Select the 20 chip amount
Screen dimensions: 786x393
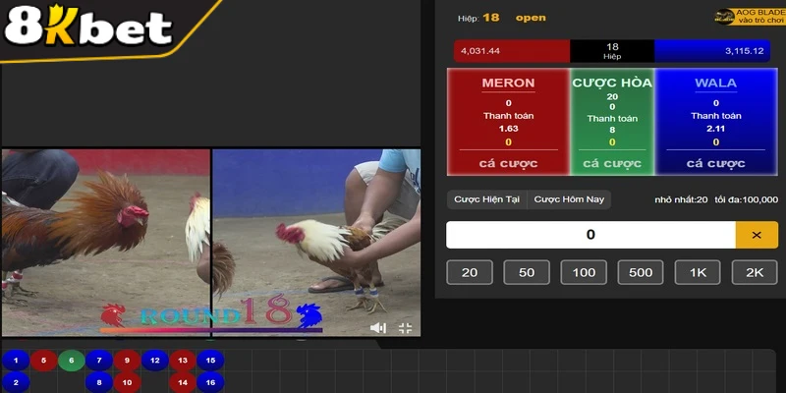(x=469, y=272)
